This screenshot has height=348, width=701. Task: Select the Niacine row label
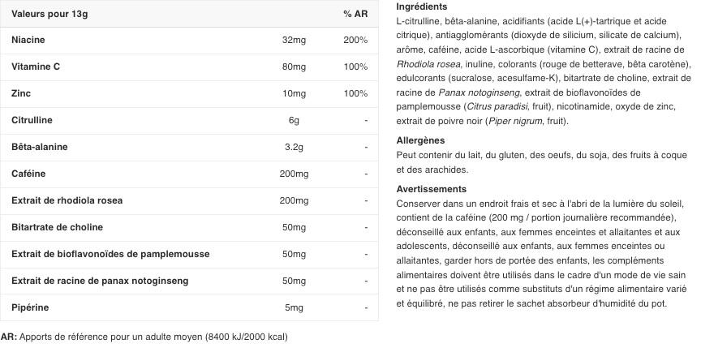click(28, 40)
